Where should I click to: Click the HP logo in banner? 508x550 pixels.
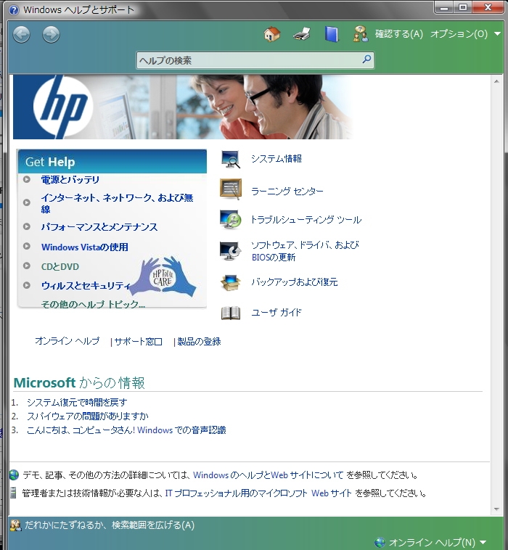click(x=62, y=107)
